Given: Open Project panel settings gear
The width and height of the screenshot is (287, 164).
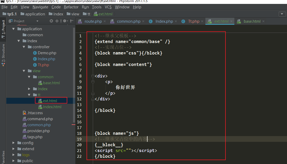Looking at the screenshot, I should [65, 21].
